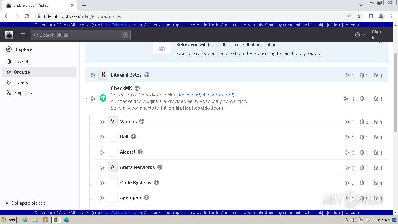Click subgroup tree icon for Dell row
Screen dimensions: 398x224
click(102, 137)
